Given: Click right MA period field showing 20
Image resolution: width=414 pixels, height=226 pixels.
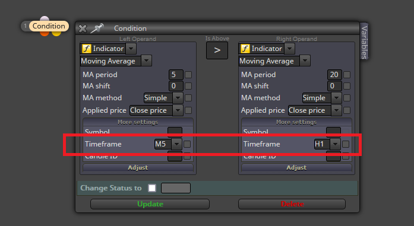Looking at the screenshot, I should [334, 75].
